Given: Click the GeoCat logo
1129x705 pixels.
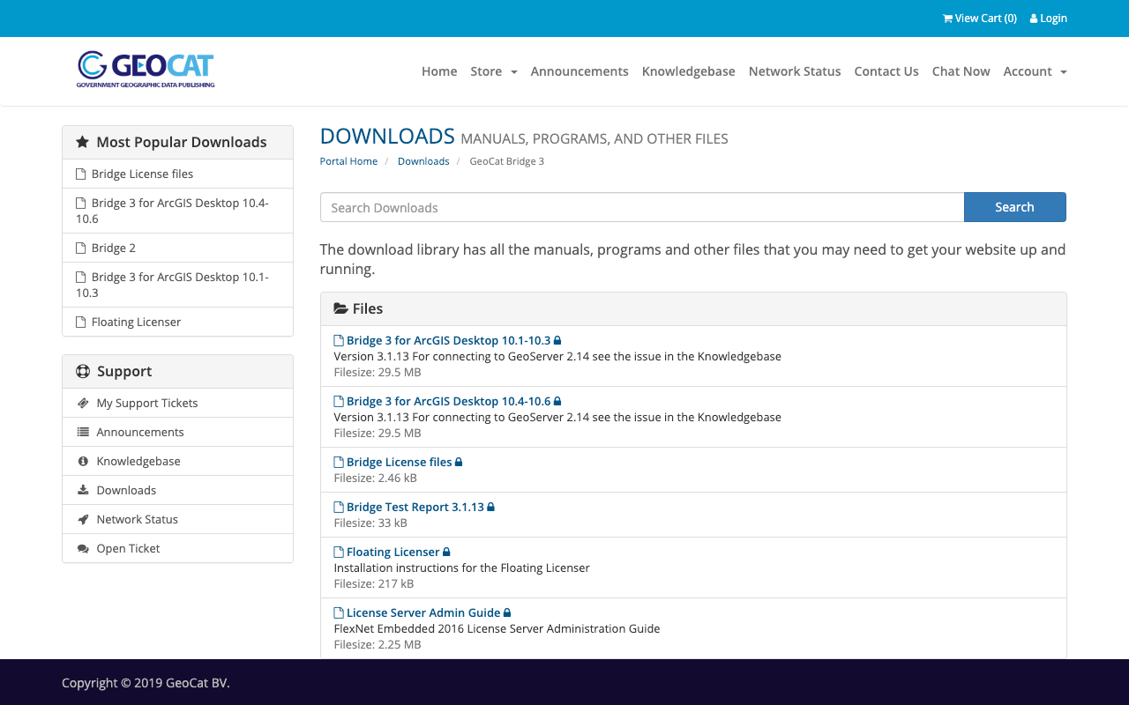Looking at the screenshot, I should pyautogui.click(x=146, y=70).
